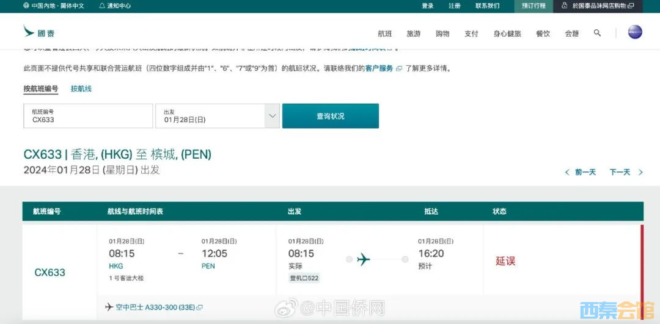Click the Cathay Pacific logo
660x324 pixels.
click(x=38, y=32)
